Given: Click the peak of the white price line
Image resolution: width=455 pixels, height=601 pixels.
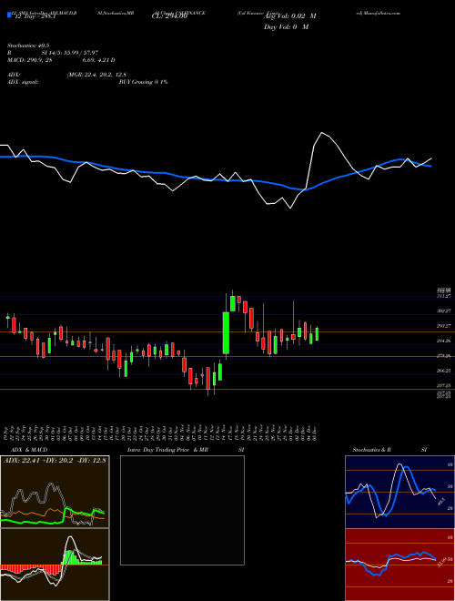Looking at the screenshot, I should (322, 133).
